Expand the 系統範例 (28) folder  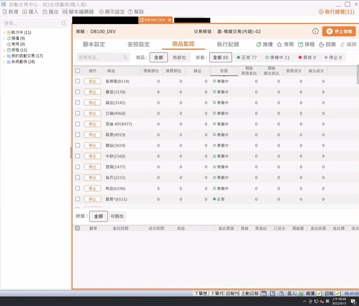coord(4,61)
